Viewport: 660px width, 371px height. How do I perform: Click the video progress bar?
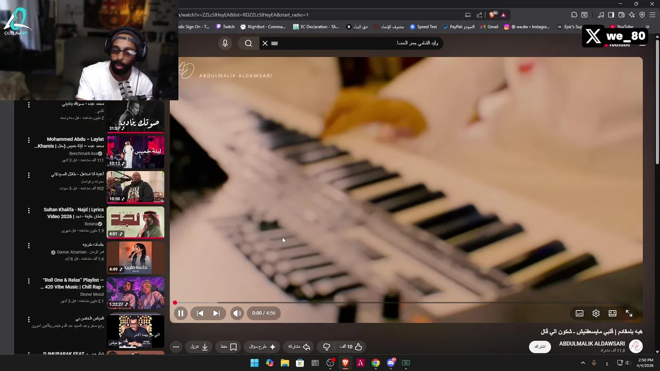tap(407, 303)
